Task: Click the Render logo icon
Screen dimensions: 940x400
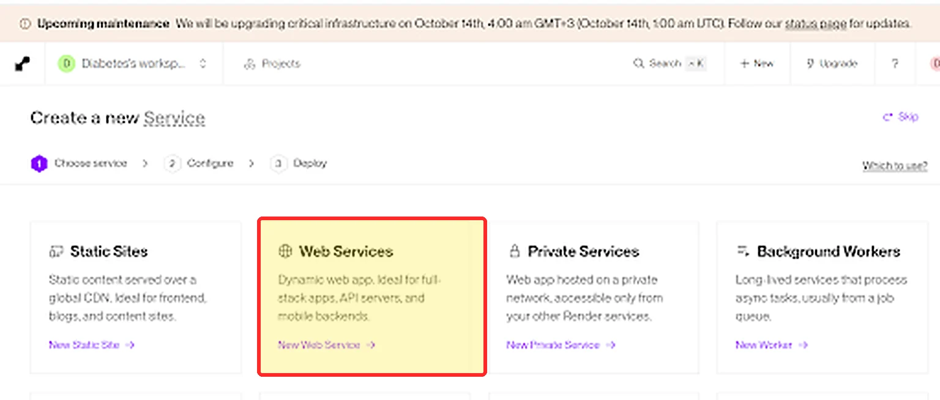Action: 23,64
